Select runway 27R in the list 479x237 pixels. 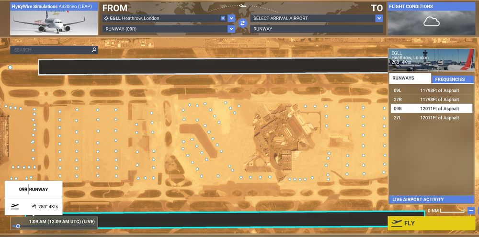tap(431, 100)
